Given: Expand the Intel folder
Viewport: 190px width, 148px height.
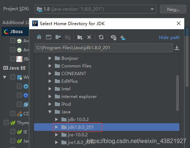Looking at the screenshot, I should (x=50, y=89).
